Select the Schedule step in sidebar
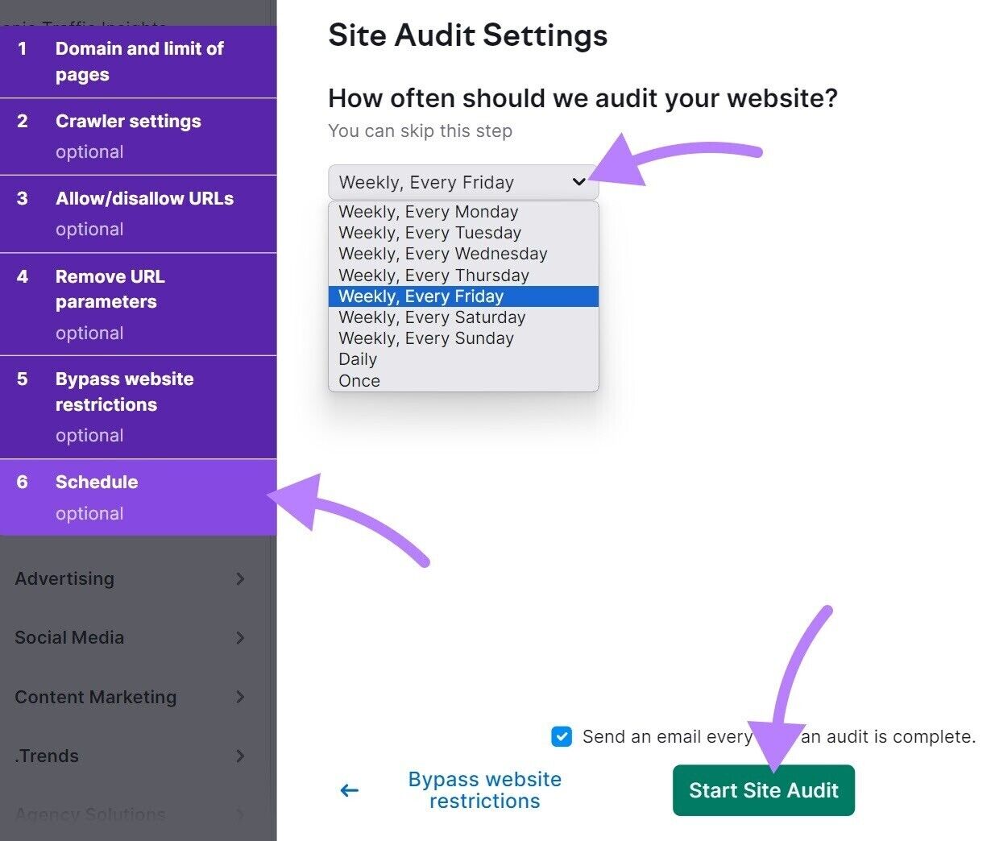Image resolution: width=991 pixels, height=841 pixels. point(97,482)
